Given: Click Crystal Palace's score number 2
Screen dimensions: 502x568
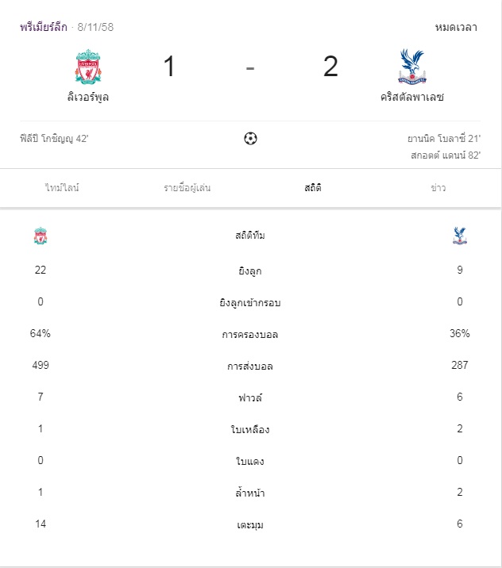Looking at the screenshot, I should (330, 67).
